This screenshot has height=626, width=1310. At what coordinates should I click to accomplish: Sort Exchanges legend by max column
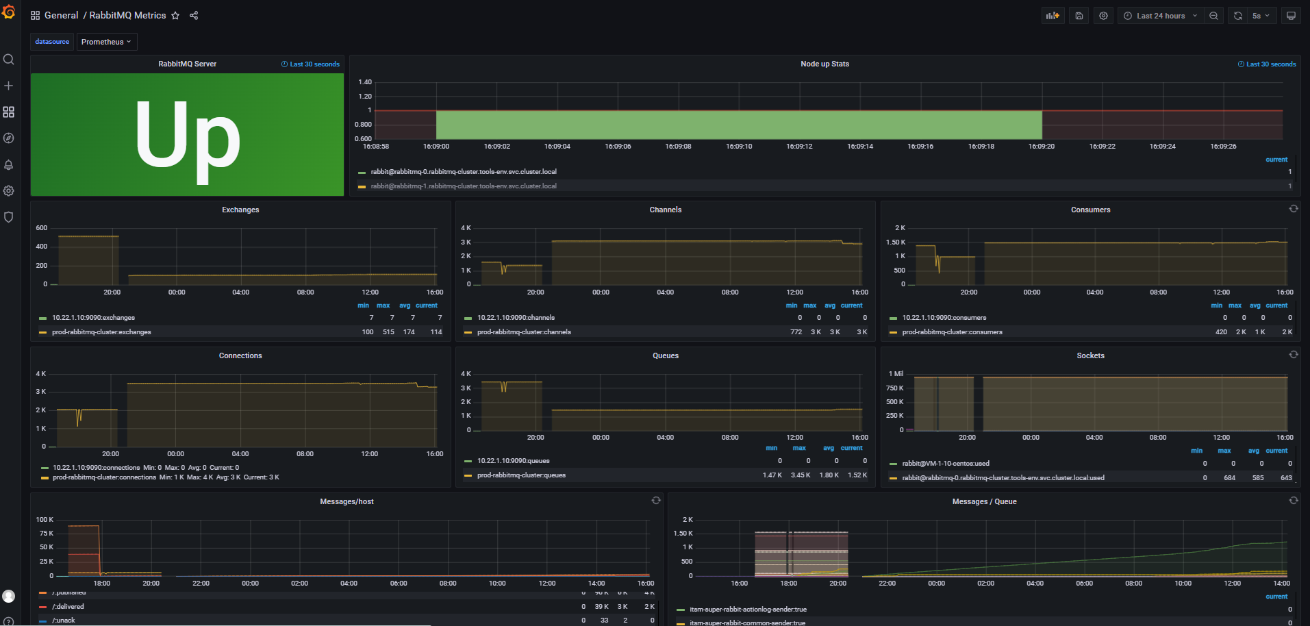(x=383, y=305)
